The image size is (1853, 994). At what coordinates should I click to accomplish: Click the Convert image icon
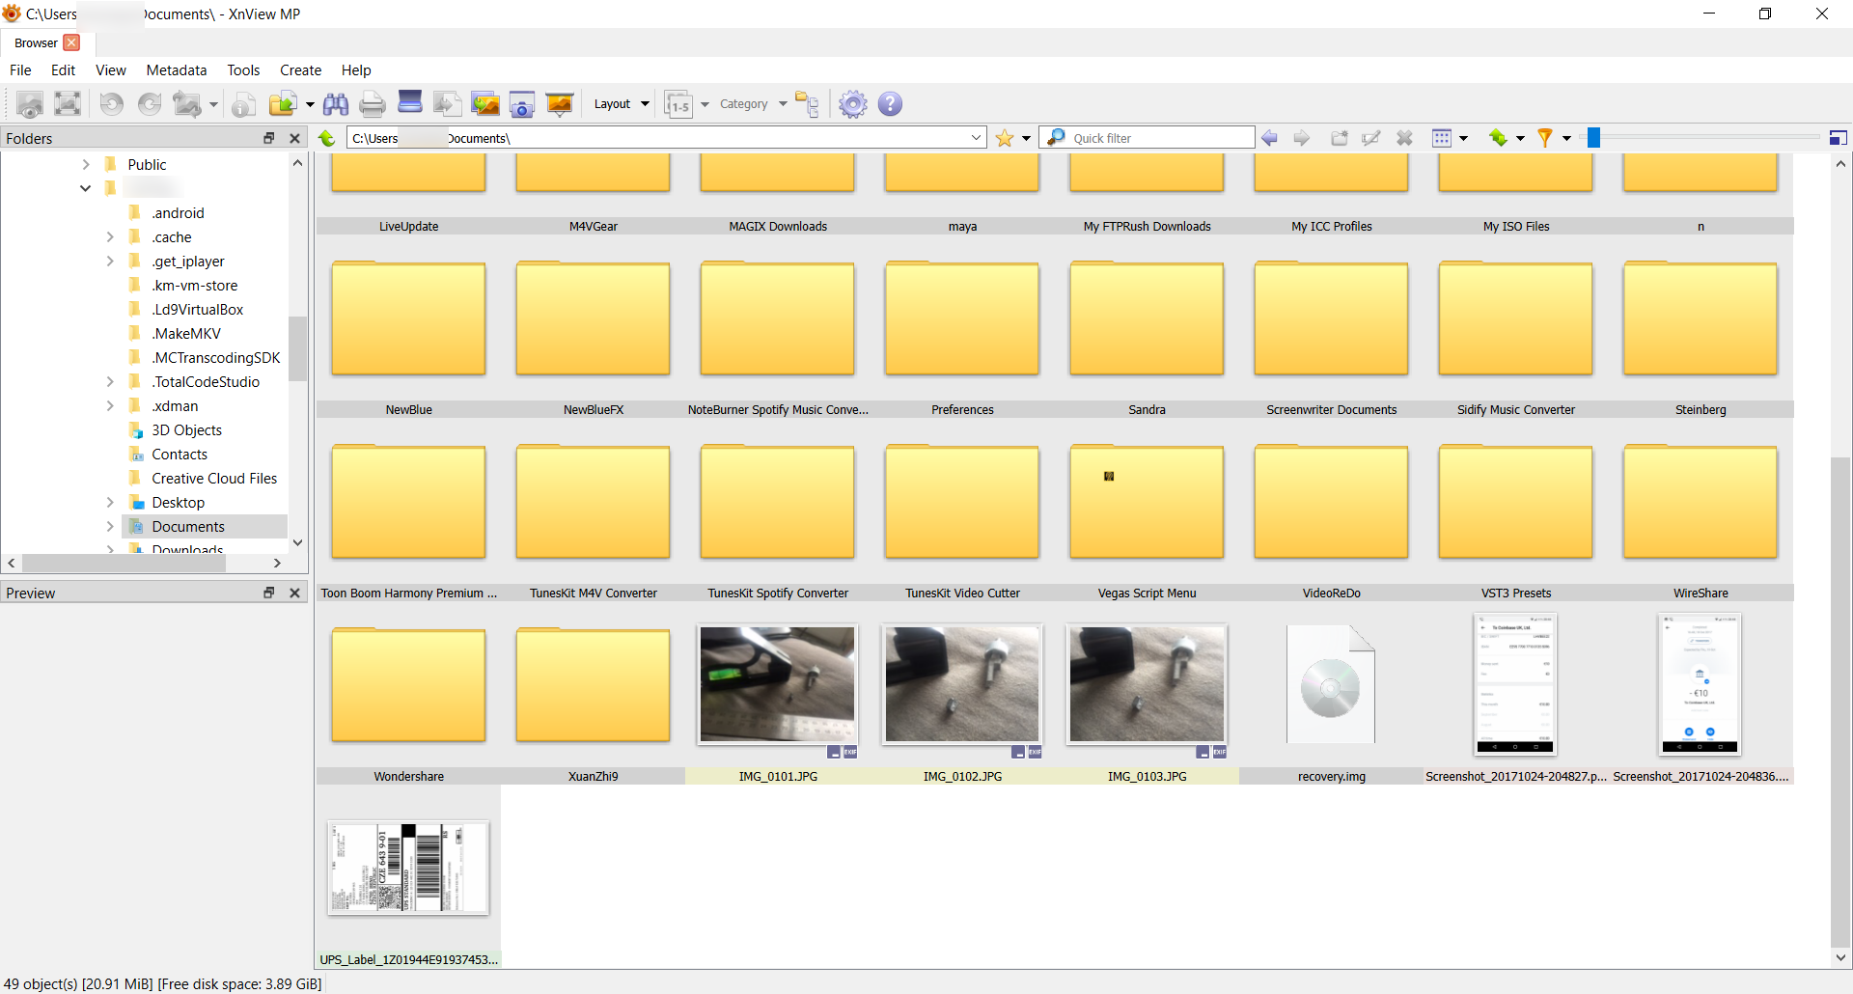coord(447,104)
